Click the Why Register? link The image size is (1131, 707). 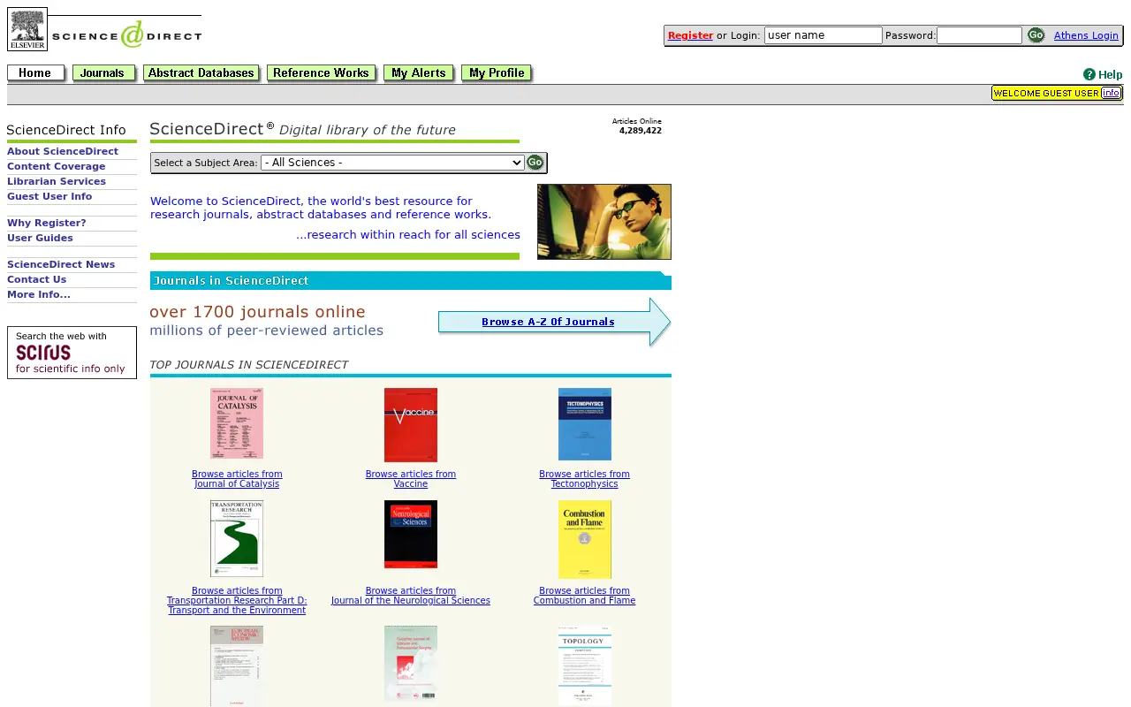pyautogui.click(x=47, y=223)
